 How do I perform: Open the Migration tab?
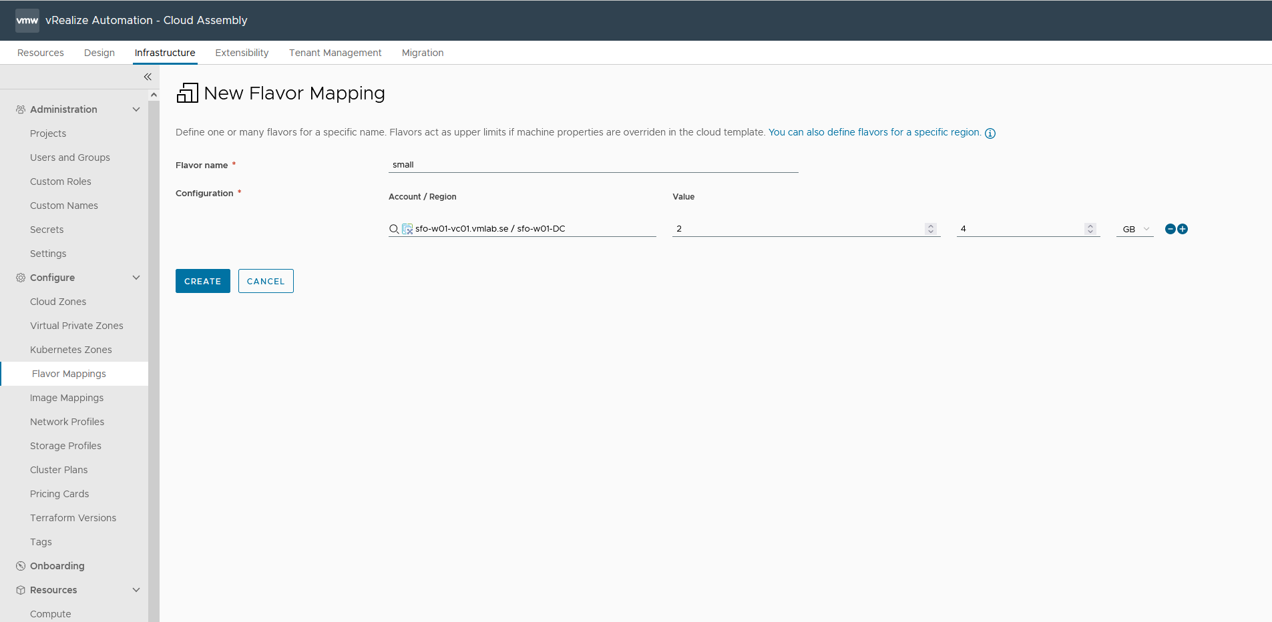point(423,53)
